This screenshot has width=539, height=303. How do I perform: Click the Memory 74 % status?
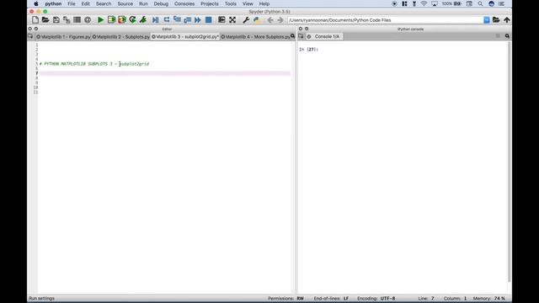[488, 298]
